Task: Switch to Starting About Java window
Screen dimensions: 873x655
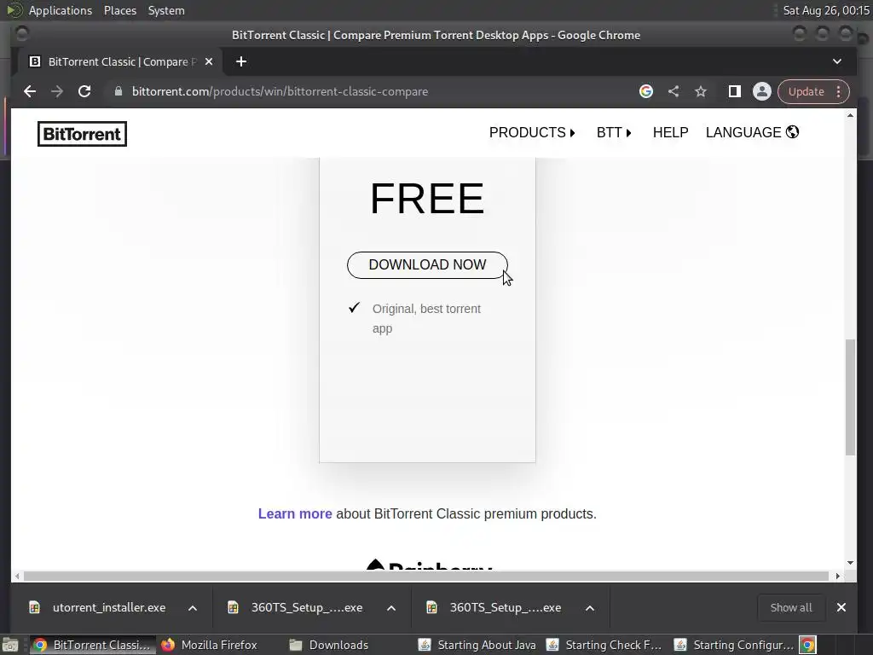Action: point(477,645)
